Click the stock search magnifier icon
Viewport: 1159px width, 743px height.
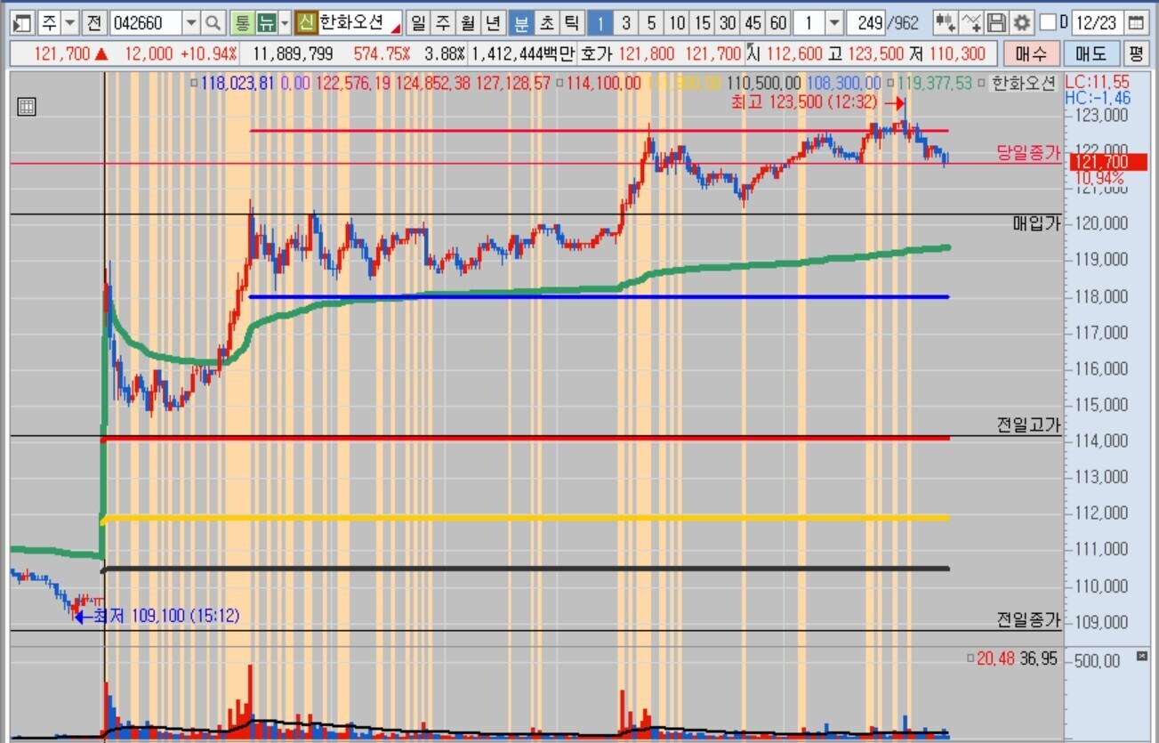(213, 22)
